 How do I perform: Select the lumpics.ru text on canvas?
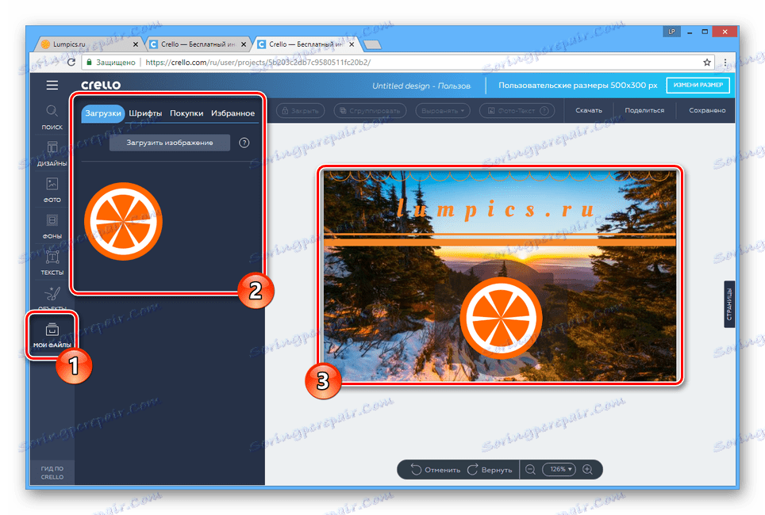[496, 211]
